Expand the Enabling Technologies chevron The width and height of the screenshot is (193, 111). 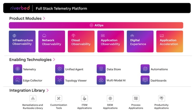(54, 60)
